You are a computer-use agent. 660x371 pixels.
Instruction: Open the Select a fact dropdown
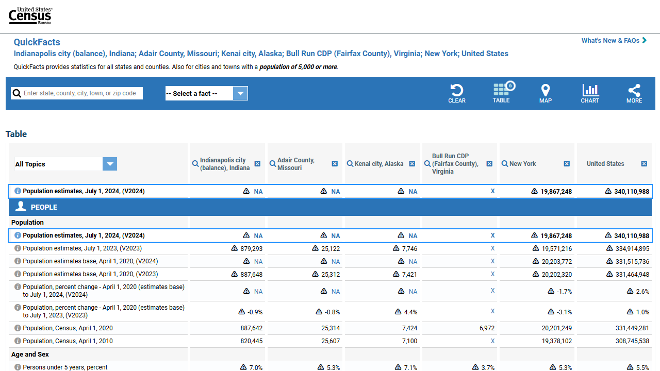199,93
